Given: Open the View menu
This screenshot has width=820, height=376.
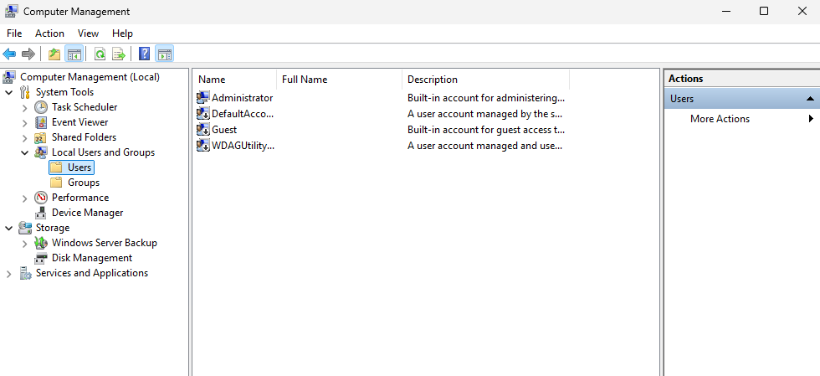Looking at the screenshot, I should point(88,33).
